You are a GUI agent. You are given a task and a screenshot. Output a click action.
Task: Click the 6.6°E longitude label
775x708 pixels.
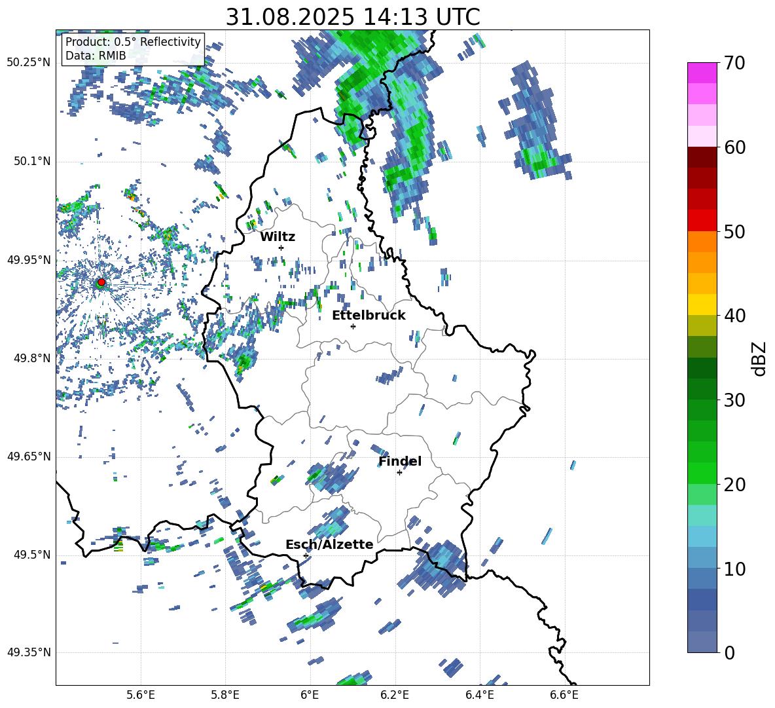564,695
